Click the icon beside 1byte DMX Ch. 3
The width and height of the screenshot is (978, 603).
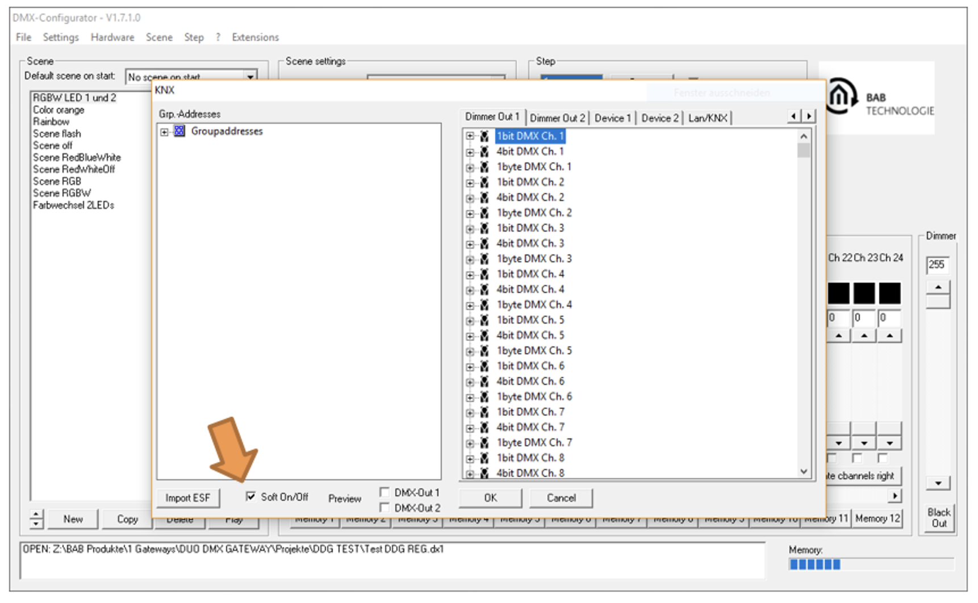484,259
